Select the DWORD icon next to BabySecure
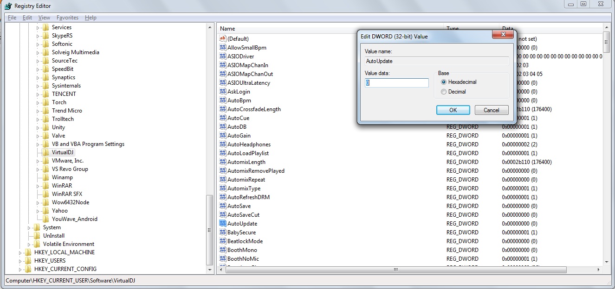Screen dimensions: 615x289 (223, 232)
